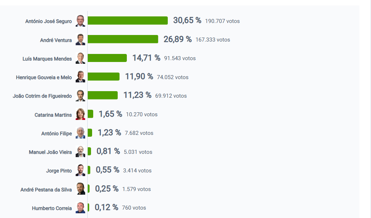Screen dimensions: 371x218
Task: Click Manuel João Vieira's portrait
Action: (80, 152)
